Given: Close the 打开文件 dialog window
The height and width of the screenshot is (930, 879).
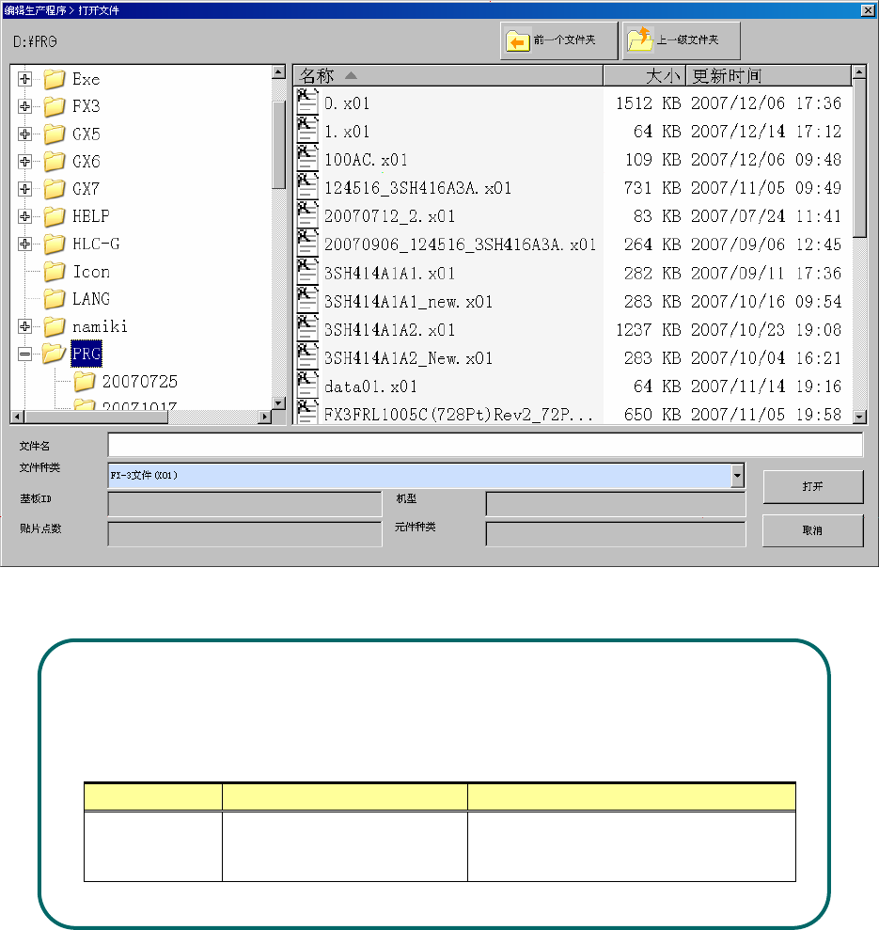Looking at the screenshot, I should (x=867, y=10).
